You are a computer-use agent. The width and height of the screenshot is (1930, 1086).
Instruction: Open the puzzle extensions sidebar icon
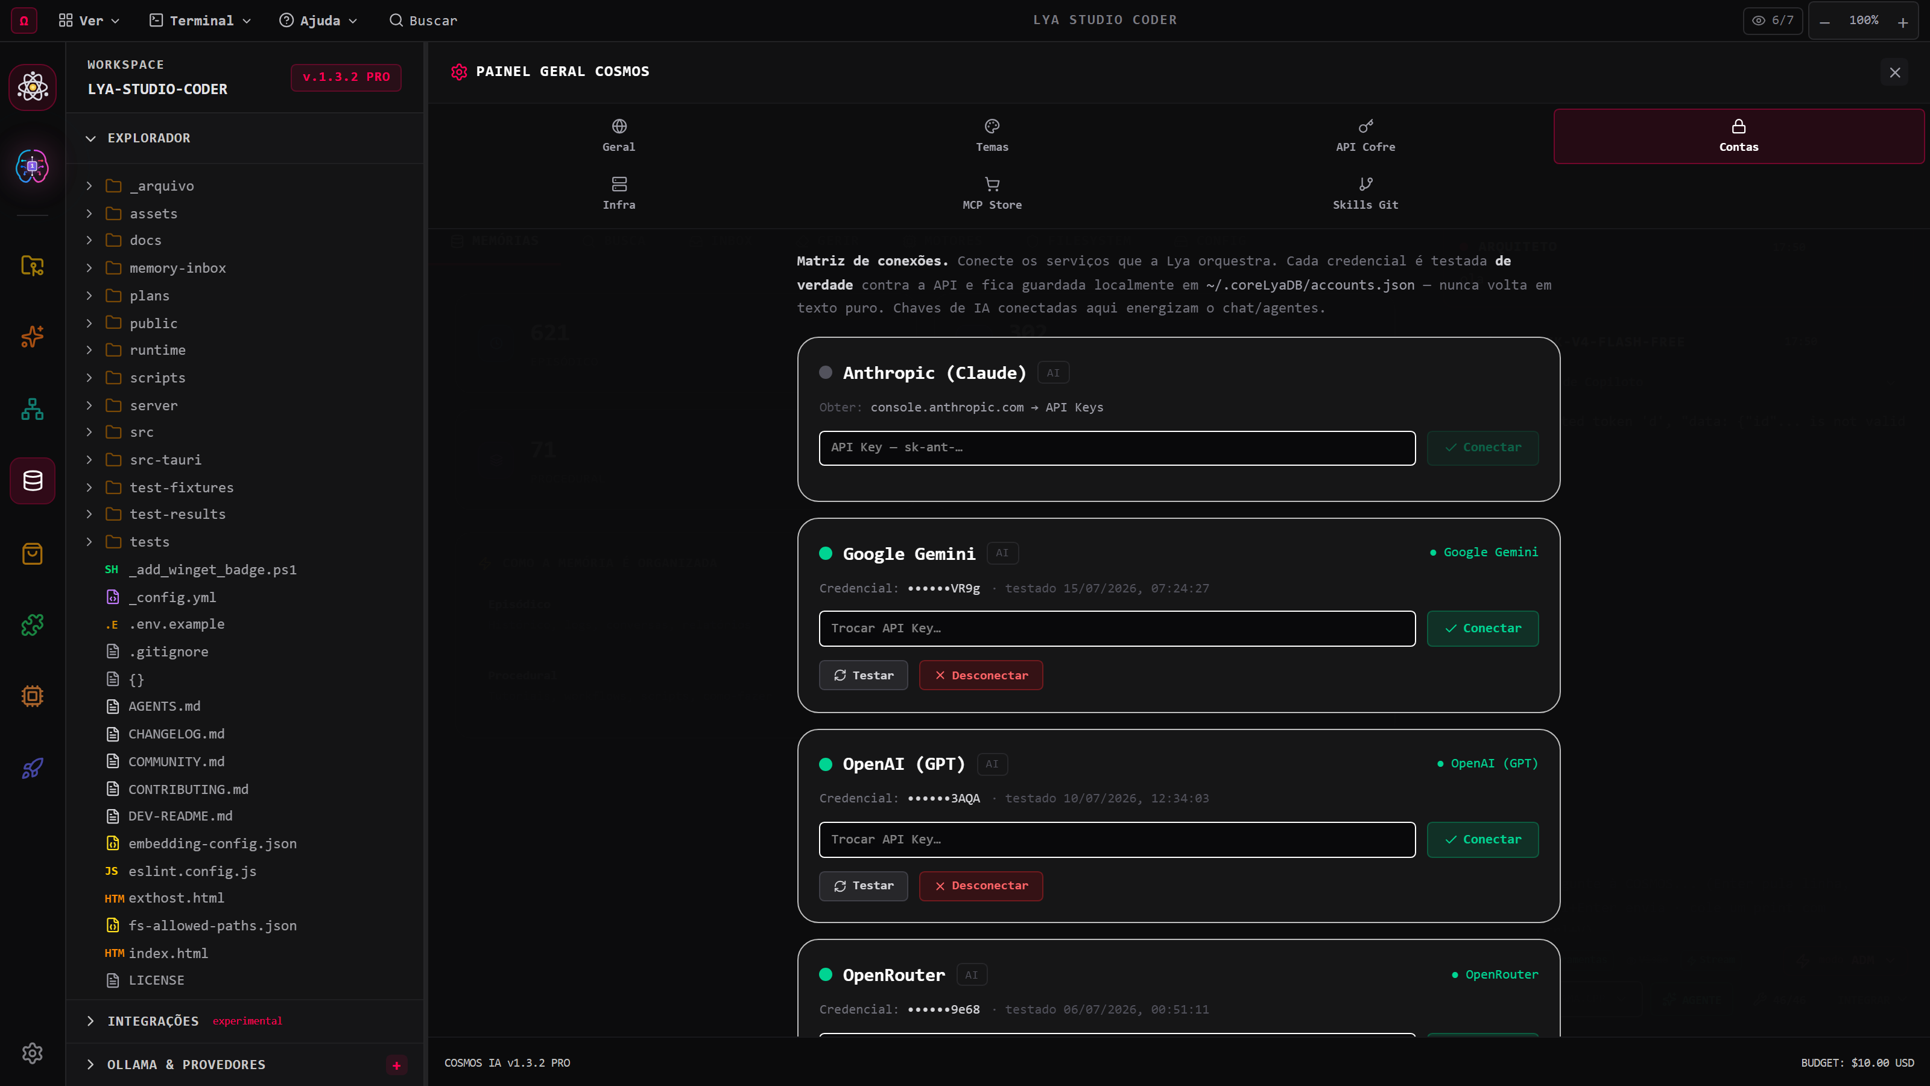32,624
